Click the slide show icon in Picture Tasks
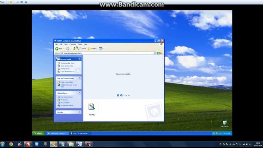 pyautogui.click(x=59, y=63)
